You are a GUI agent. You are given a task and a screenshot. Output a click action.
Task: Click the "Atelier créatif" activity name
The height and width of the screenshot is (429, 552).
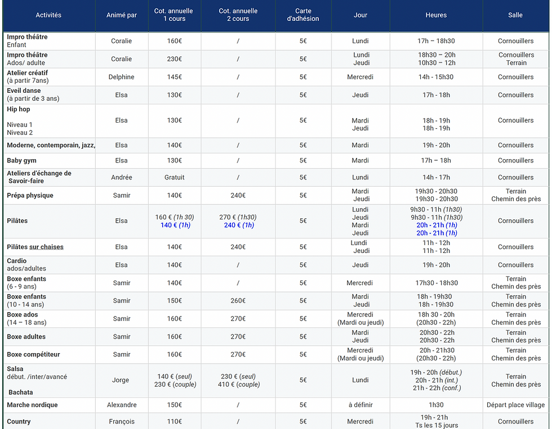tap(28, 73)
